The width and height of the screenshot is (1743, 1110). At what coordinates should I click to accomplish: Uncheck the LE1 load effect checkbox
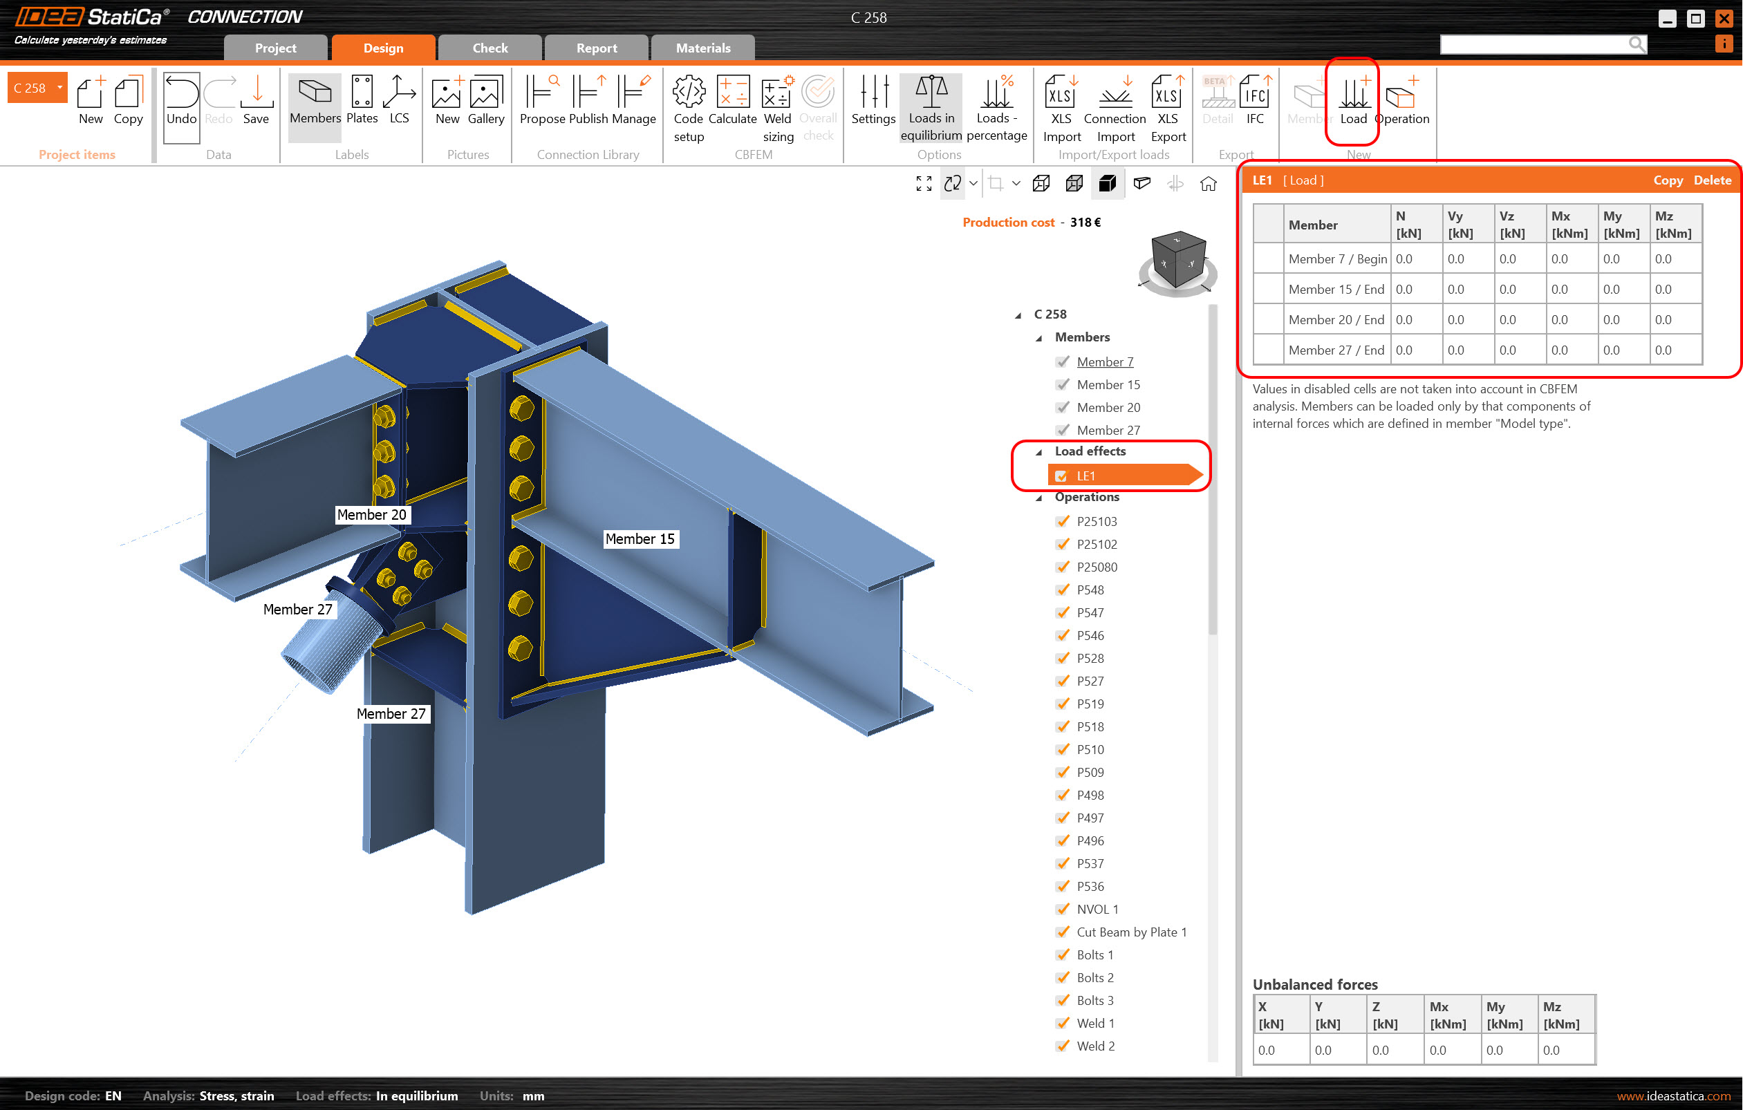click(x=1062, y=476)
